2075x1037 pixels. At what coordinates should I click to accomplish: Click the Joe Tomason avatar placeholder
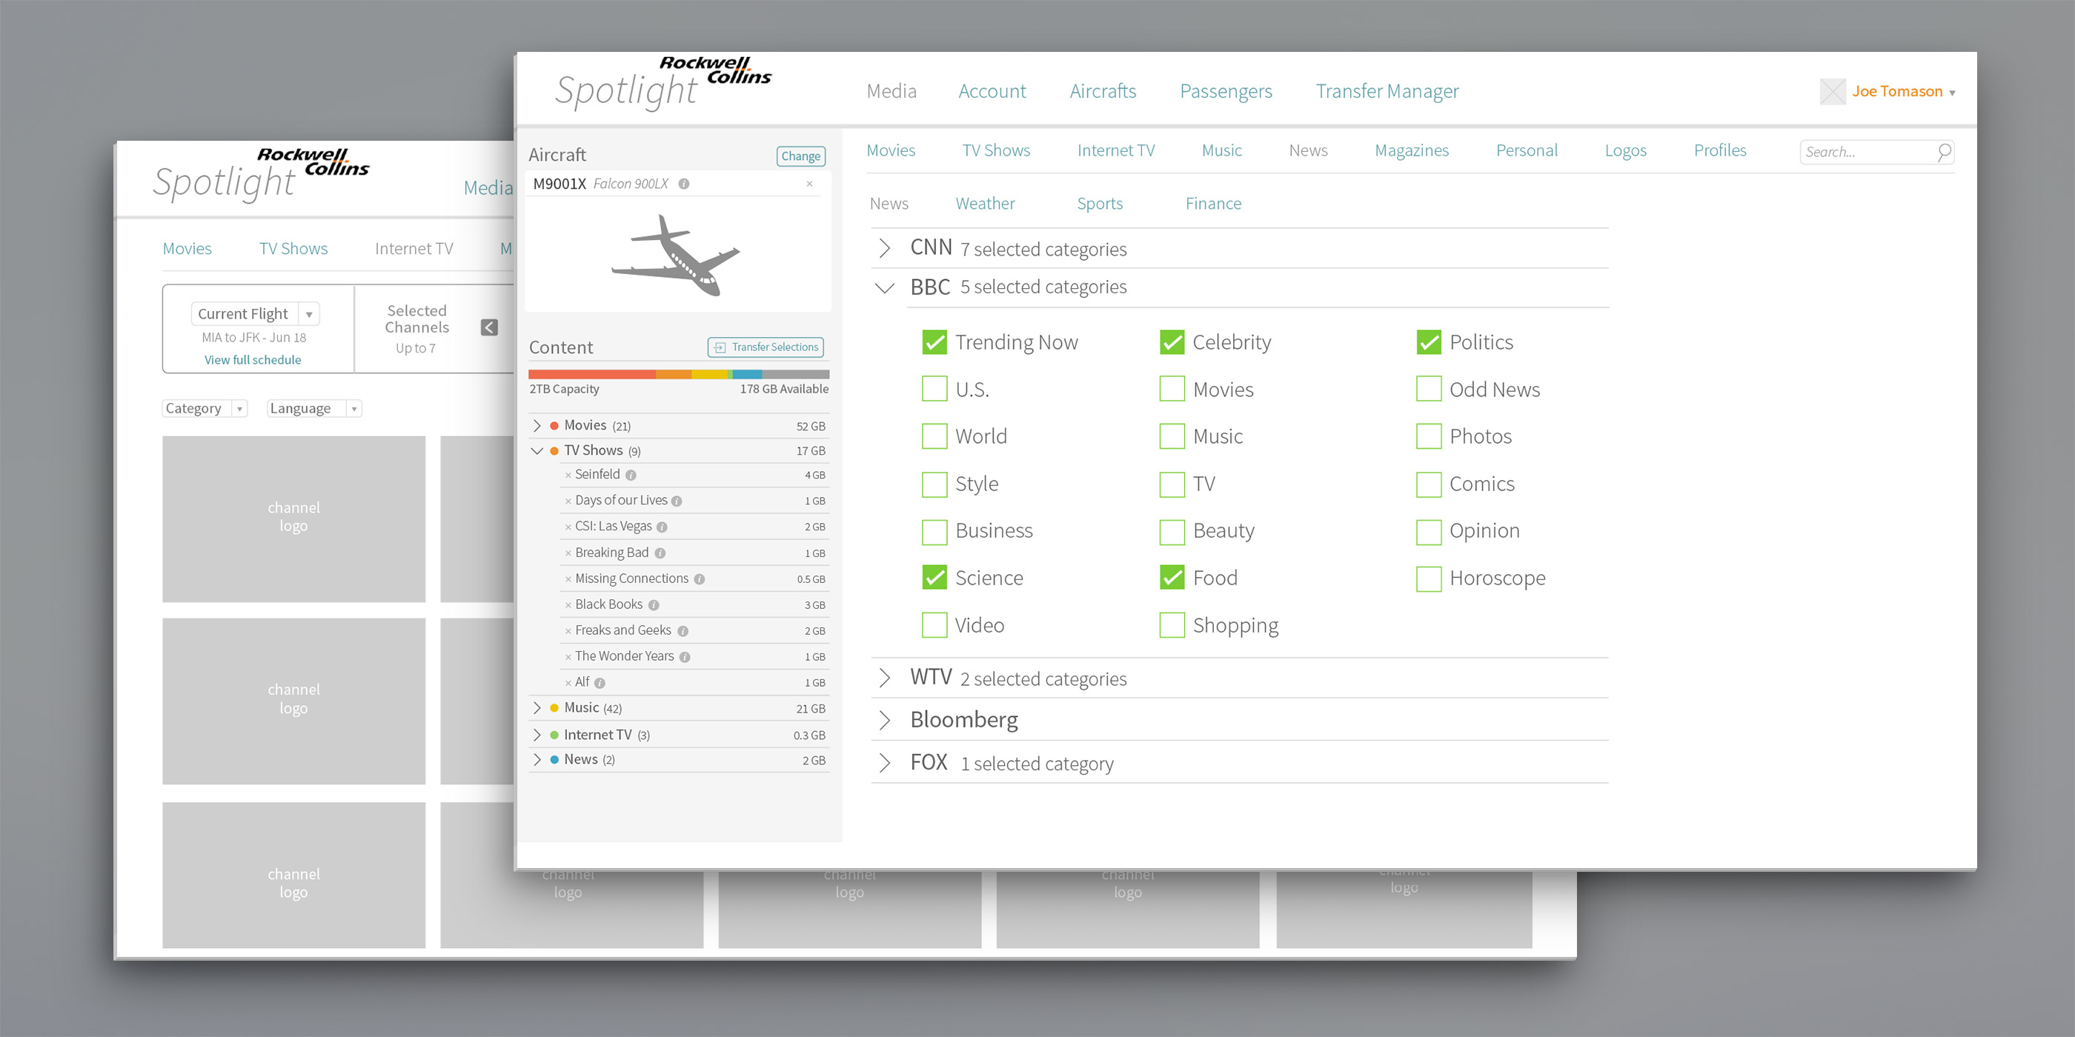(1833, 91)
